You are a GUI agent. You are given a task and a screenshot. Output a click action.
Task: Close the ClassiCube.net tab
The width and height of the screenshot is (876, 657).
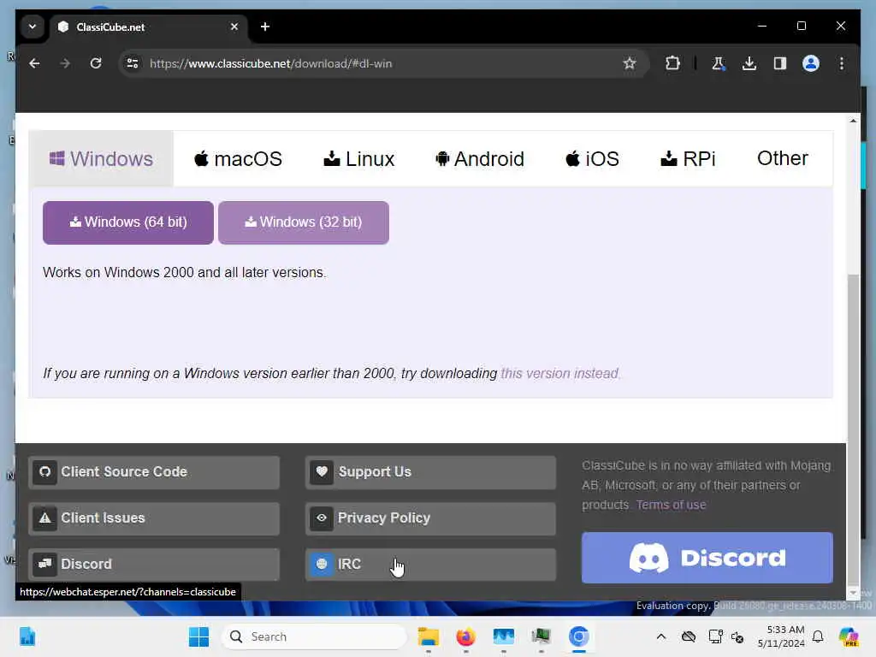(234, 27)
